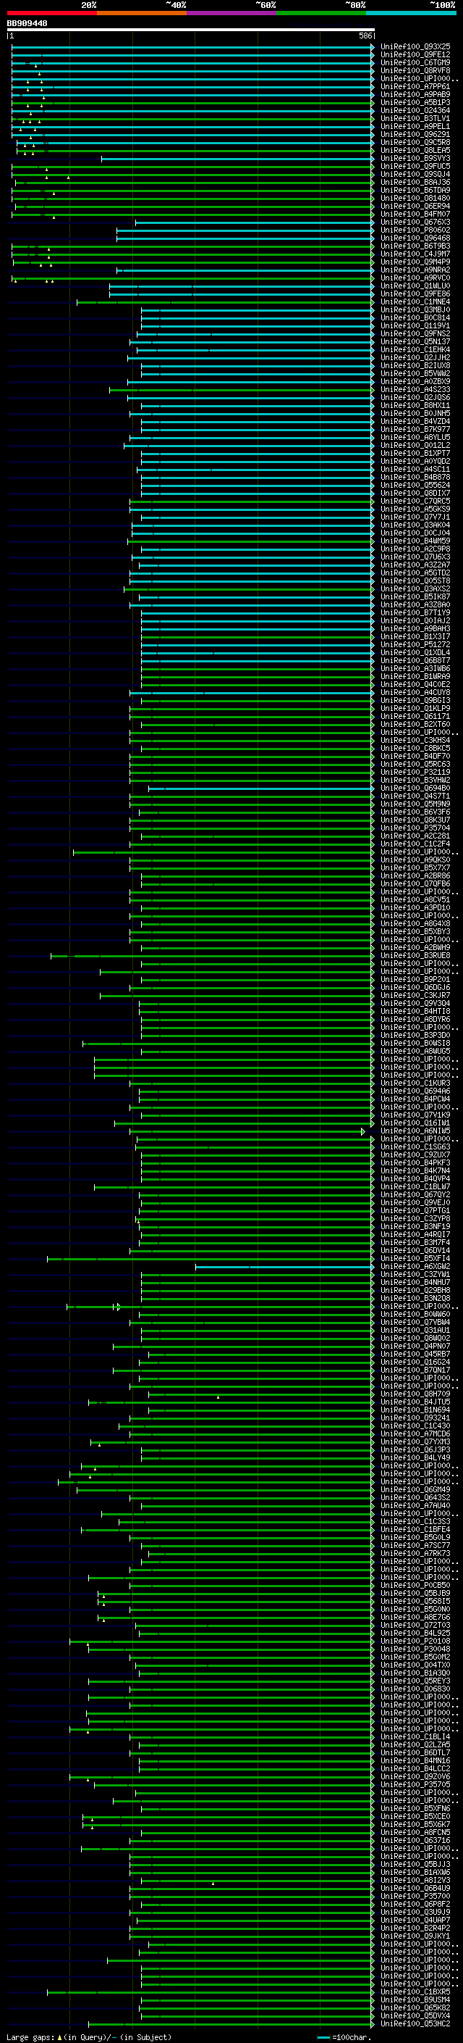Screen dimensions: 463x2043
Task: Open hit UniRef100_Q8RVF8
Action: 415,70
